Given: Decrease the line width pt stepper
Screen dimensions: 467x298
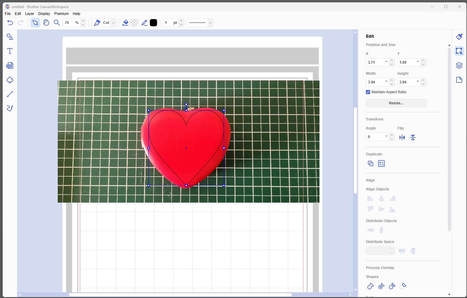Looking at the screenshot, I should click(181, 25).
